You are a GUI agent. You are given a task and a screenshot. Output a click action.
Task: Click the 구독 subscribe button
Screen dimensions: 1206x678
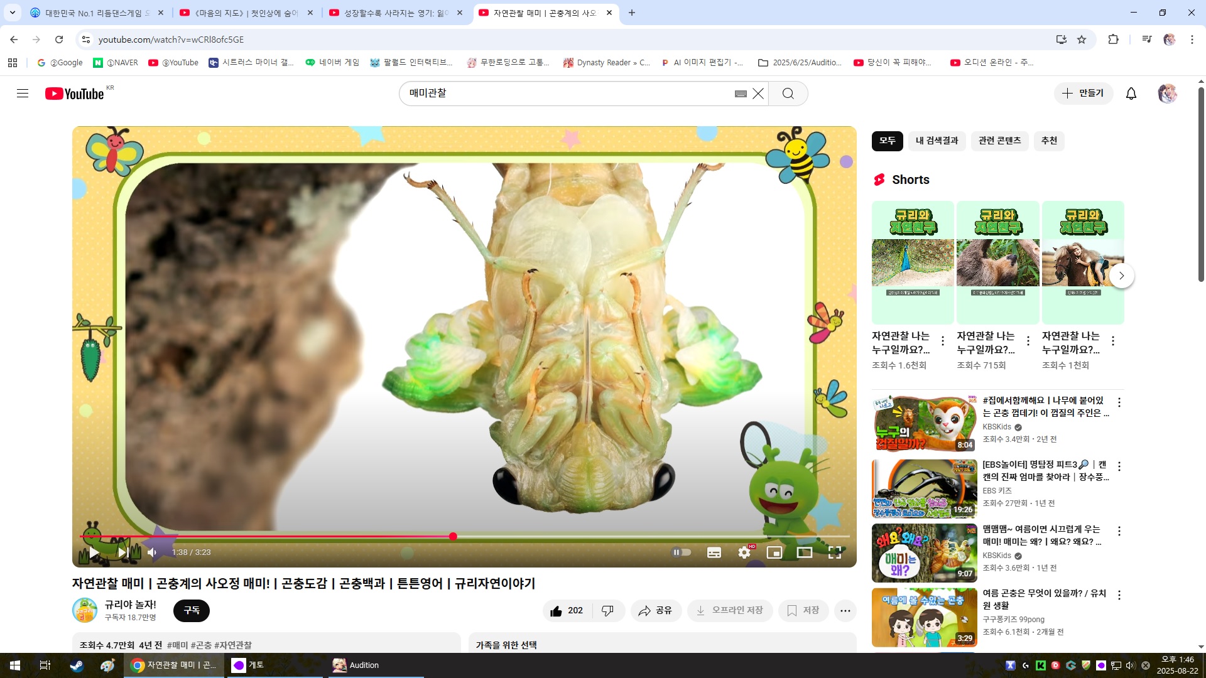click(192, 610)
